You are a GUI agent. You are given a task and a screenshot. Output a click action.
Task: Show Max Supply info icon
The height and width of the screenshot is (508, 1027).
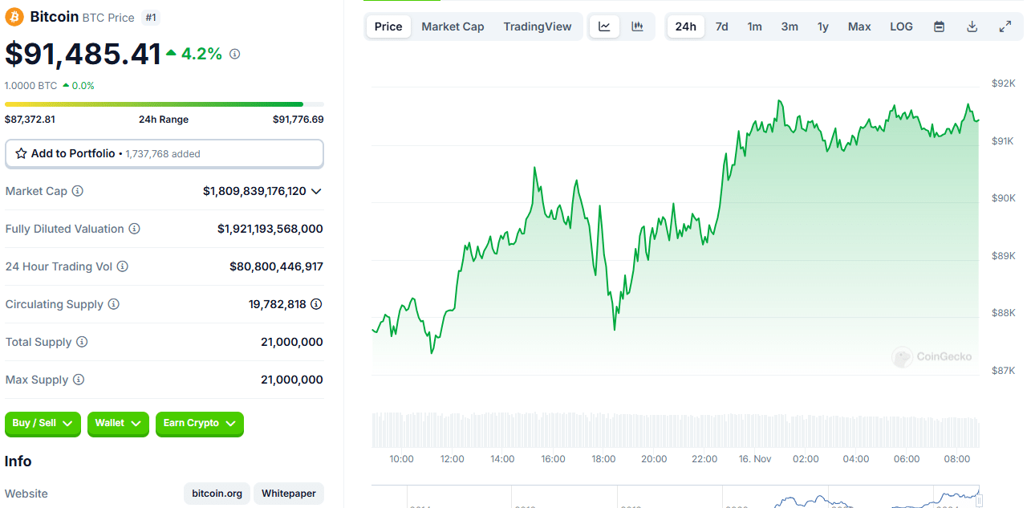coord(79,380)
